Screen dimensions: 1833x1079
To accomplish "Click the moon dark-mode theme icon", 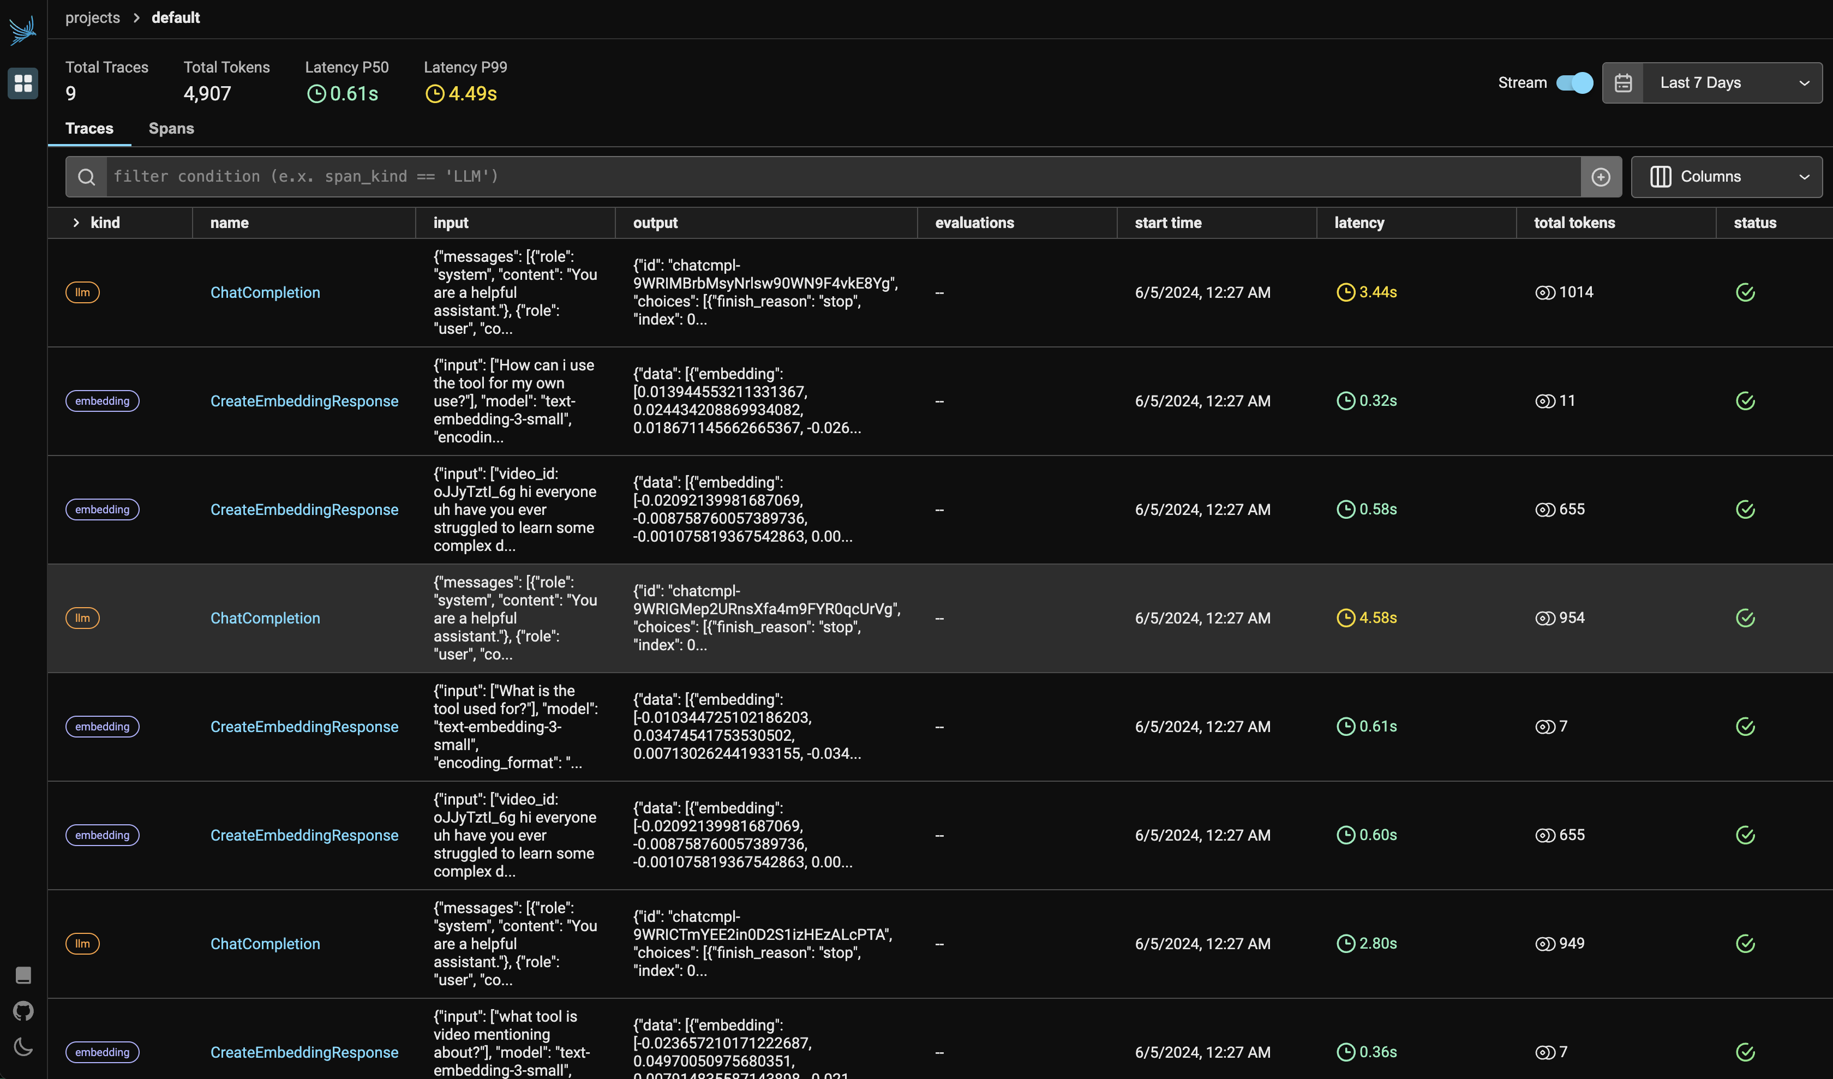I will point(23,1047).
